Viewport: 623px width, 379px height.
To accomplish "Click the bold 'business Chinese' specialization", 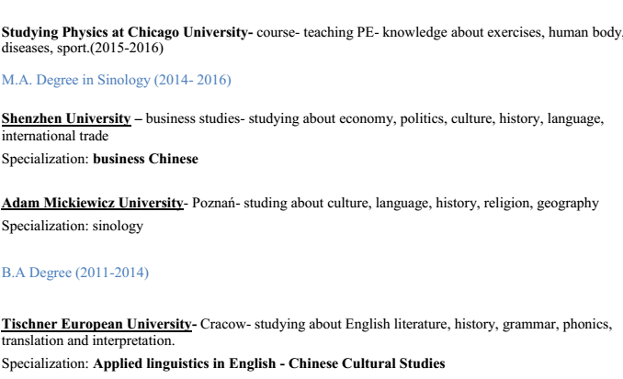I will pos(145,159).
